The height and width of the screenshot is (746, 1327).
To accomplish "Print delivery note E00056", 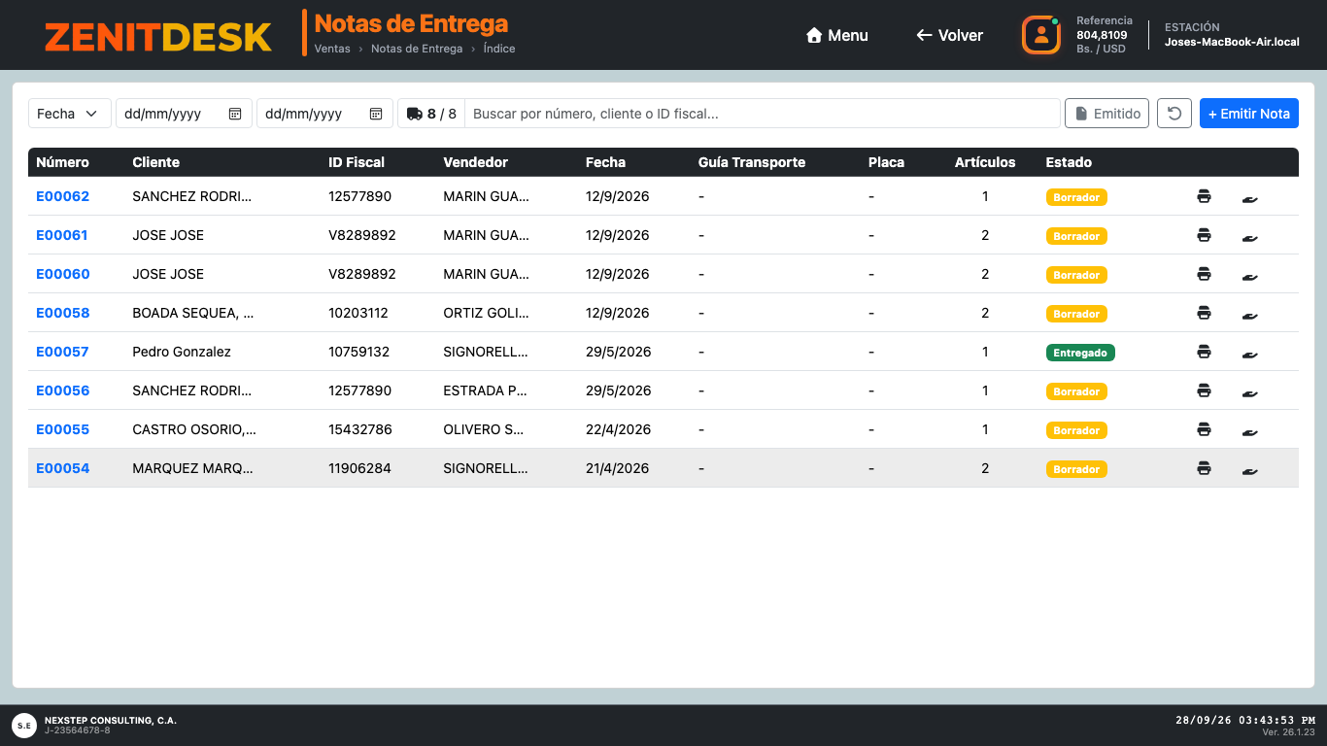I will (x=1204, y=390).
